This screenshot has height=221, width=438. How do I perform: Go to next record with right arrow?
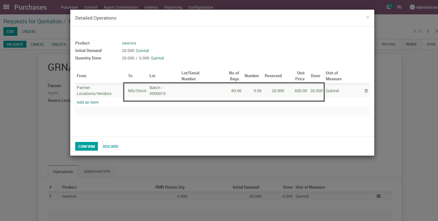(436, 31)
